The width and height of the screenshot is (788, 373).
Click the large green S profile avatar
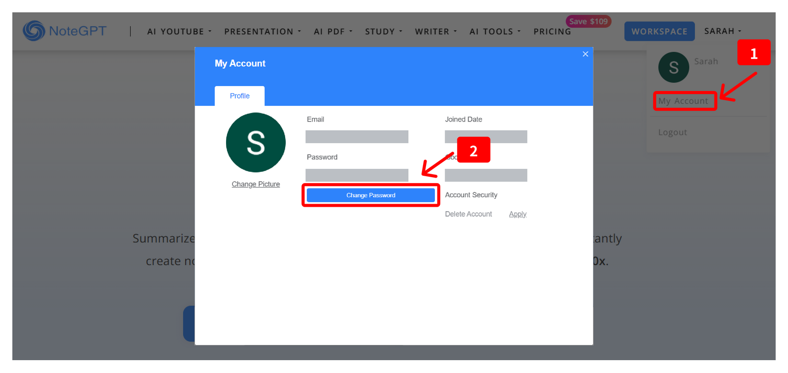click(x=256, y=143)
